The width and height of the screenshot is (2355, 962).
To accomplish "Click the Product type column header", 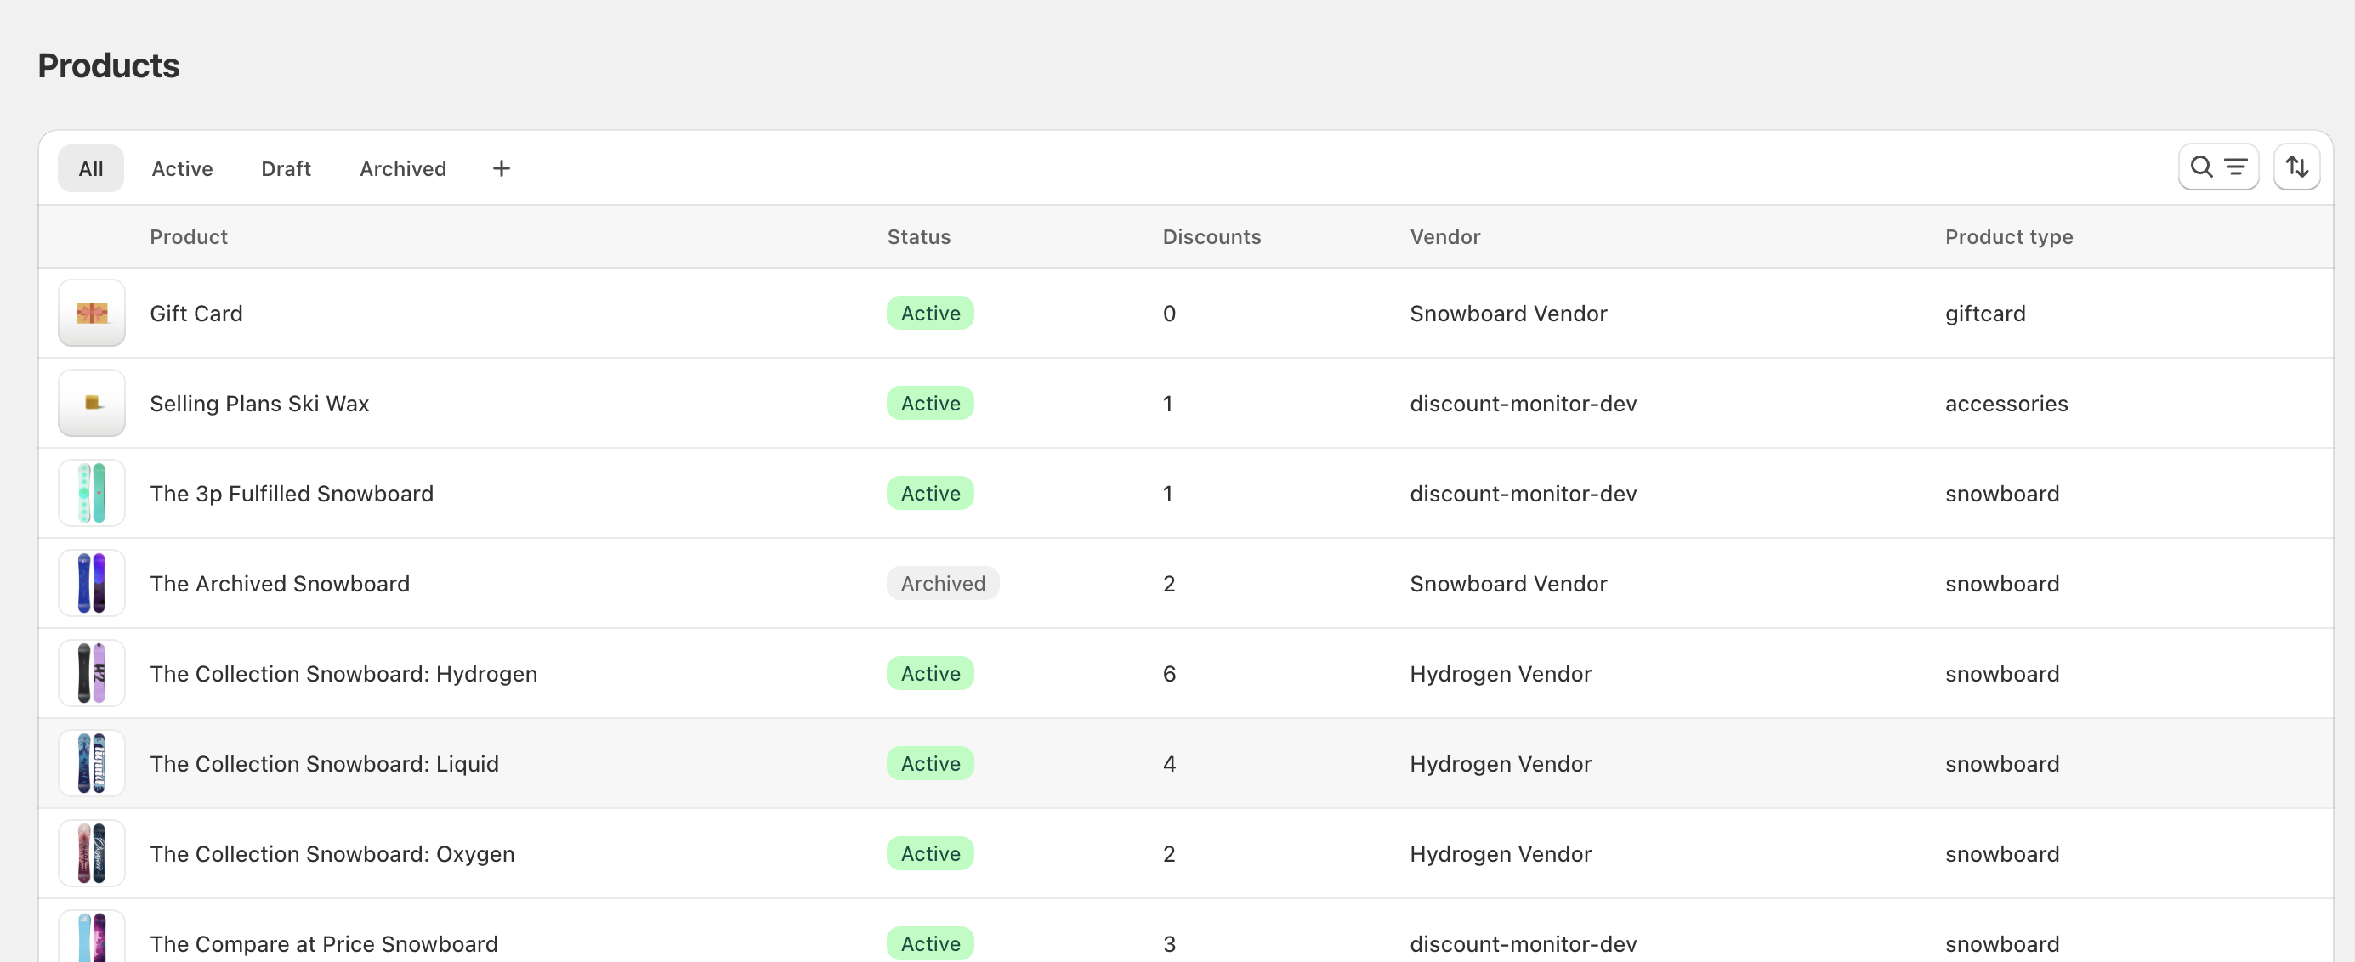I will click(2007, 236).
